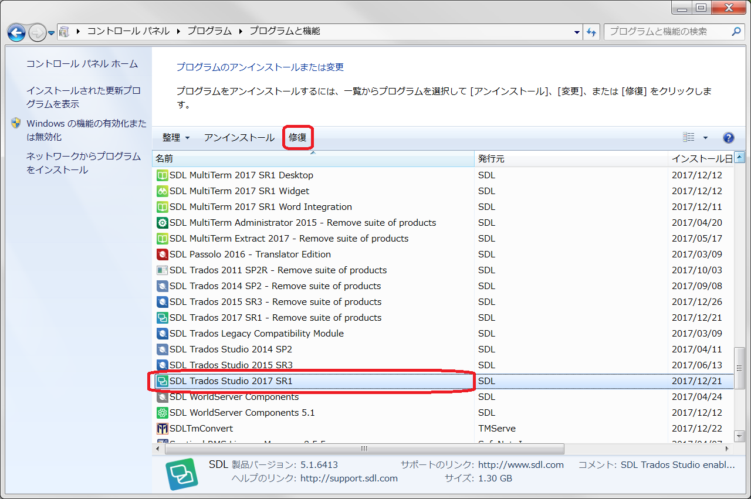Click the vertical scrollbar up arrow
The image size is (751, 499).
[x=740, y=157]
